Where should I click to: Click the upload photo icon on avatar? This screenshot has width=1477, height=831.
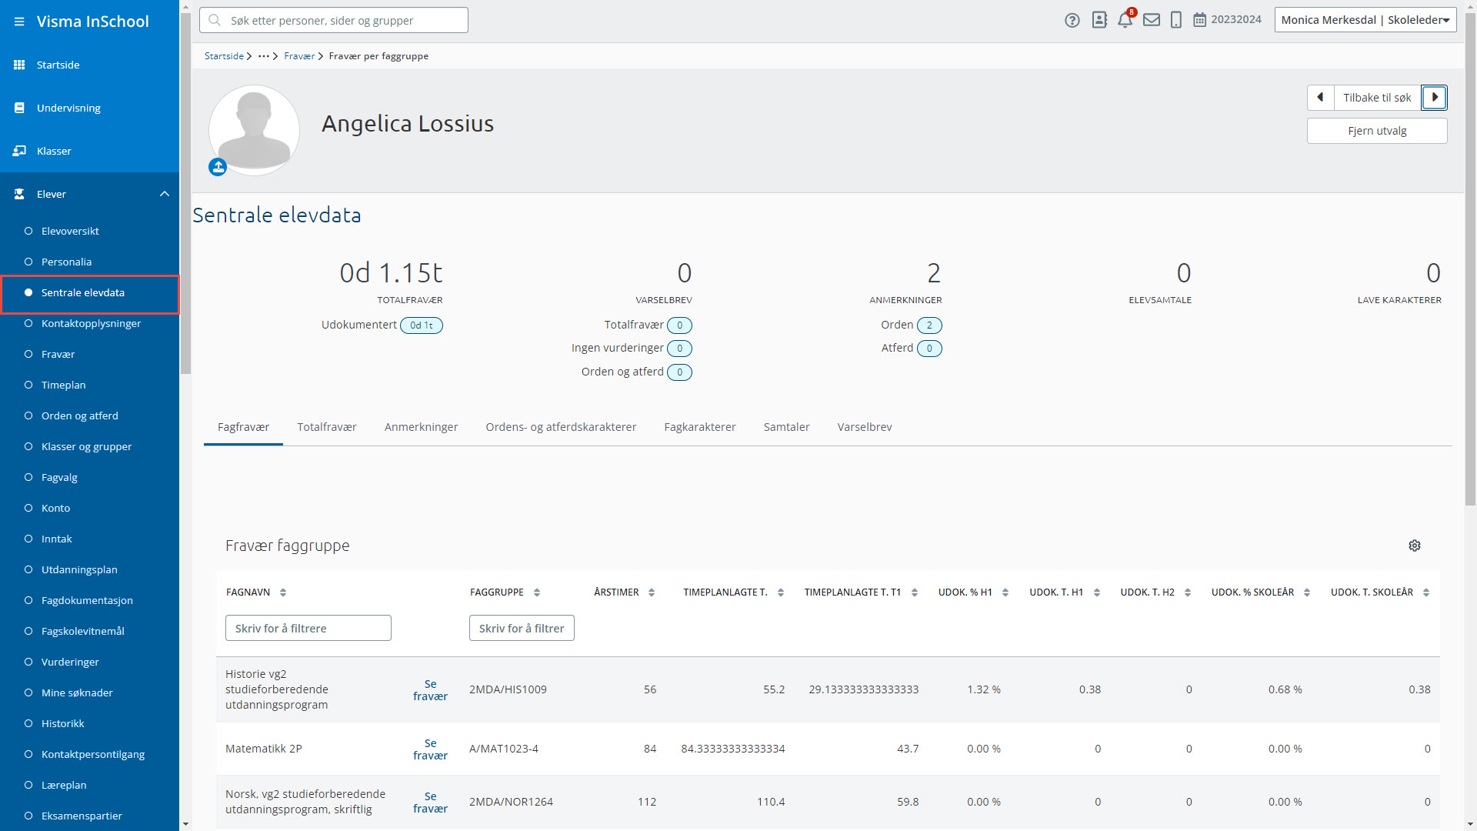click(218, 167)
